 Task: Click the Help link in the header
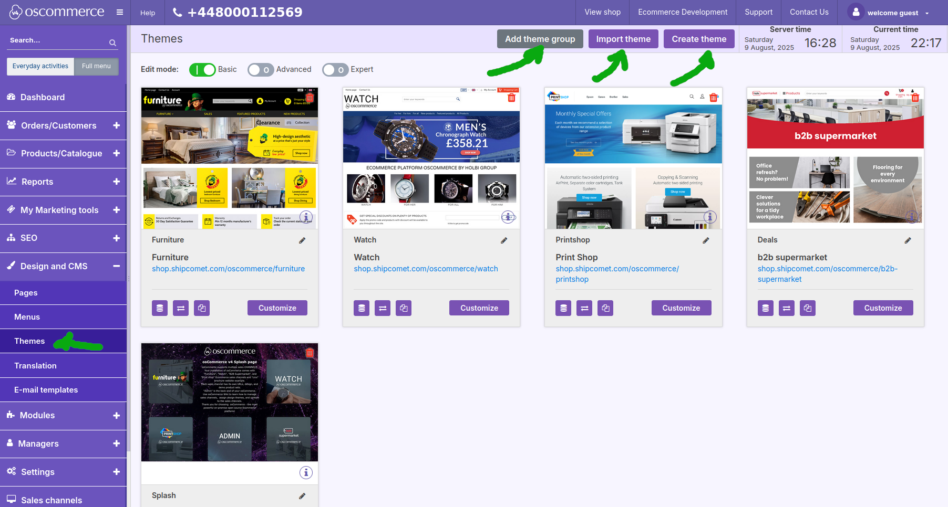[148, 13]
